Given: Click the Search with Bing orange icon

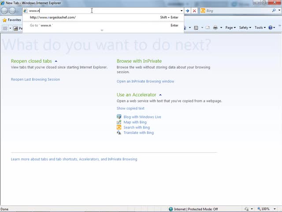Looking at the screenshot, I should [x=119, y=127].
